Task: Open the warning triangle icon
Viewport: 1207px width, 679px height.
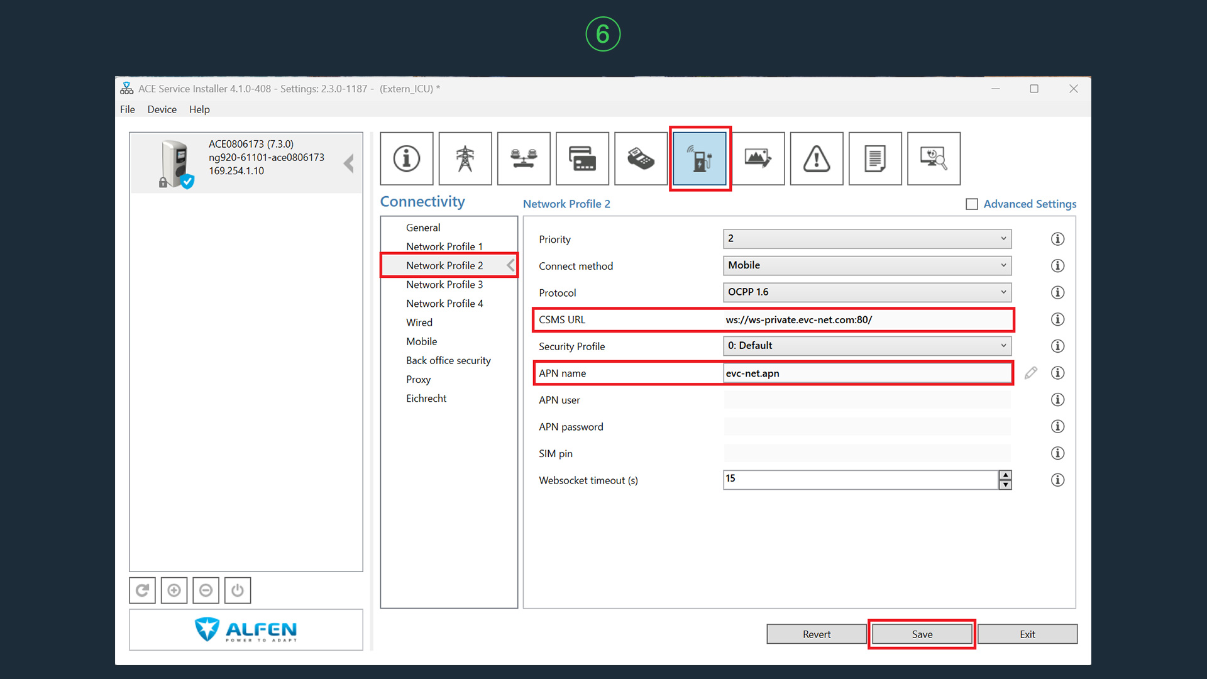Action: coord(817,158)
